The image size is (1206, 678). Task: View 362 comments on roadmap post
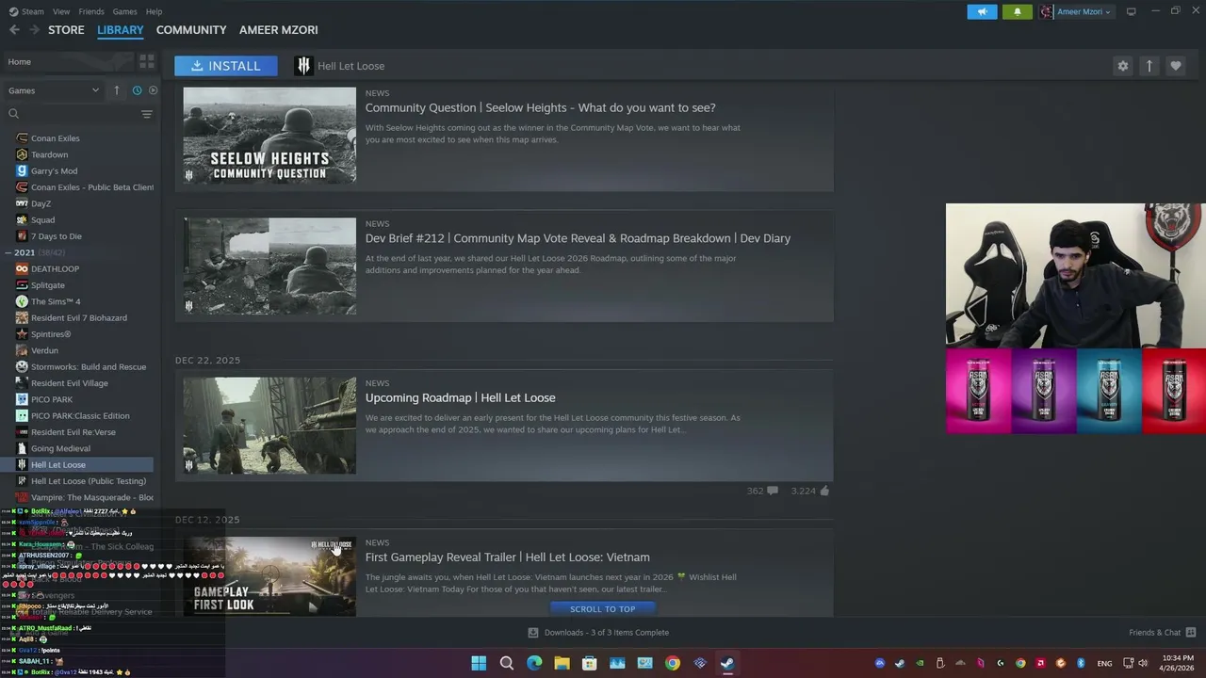tap(762, 491)
